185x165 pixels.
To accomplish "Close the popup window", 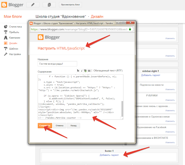I will click(130, 22).
